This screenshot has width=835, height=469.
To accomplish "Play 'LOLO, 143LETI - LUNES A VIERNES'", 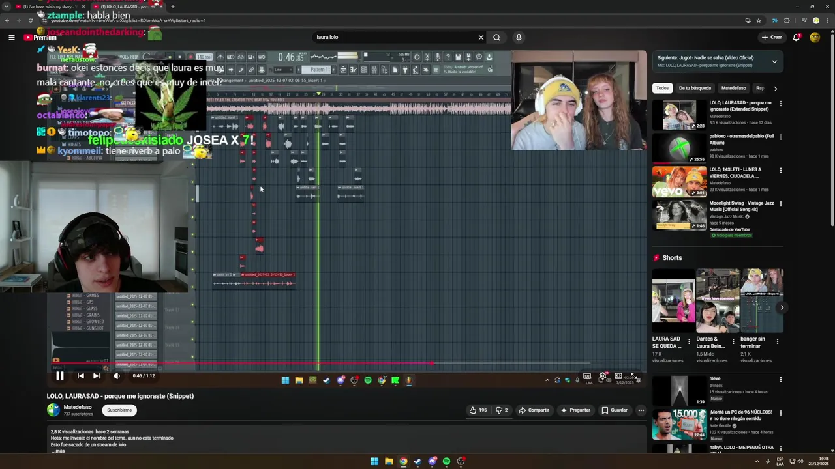I will coord(679,182).
